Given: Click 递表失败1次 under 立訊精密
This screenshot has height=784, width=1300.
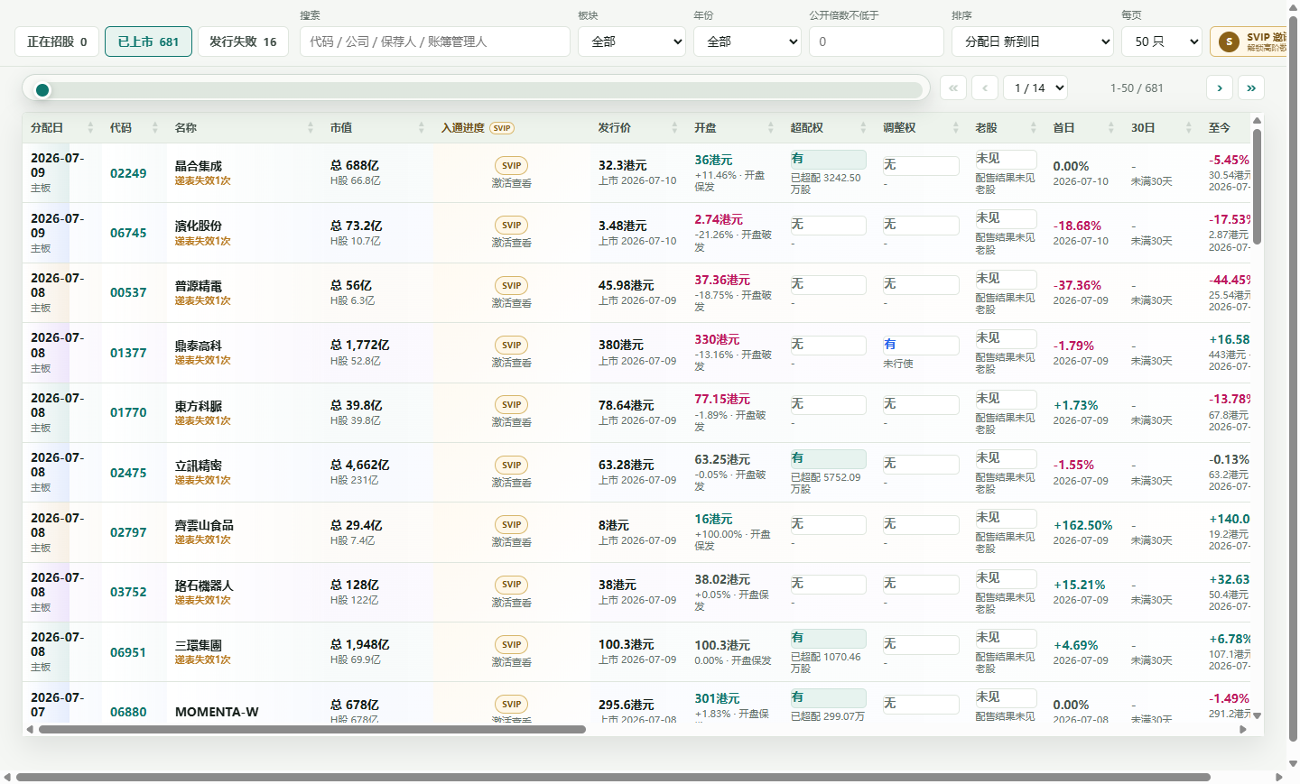Looking at the screenshot, I should [x=203, y=481].
